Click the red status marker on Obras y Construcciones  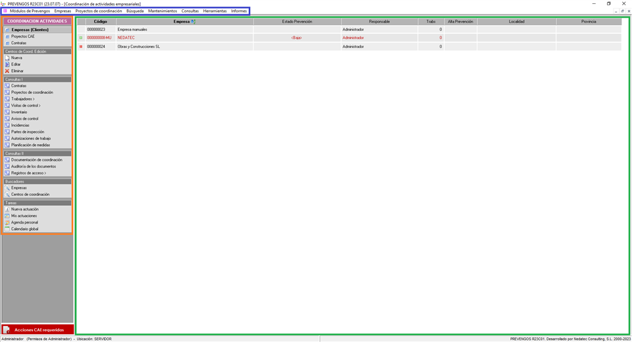tap(81, 47)
